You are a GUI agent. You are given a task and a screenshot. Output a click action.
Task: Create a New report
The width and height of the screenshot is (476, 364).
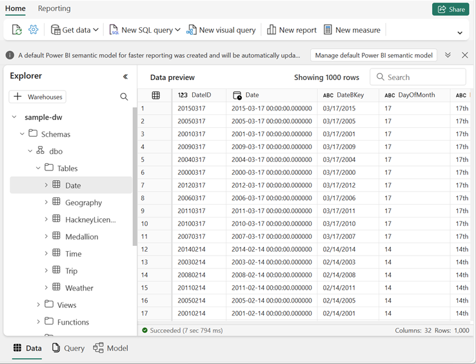292,30
